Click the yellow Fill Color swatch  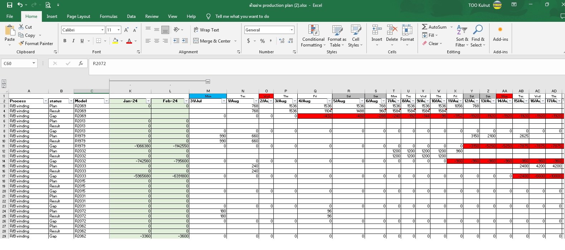[115, 41]
